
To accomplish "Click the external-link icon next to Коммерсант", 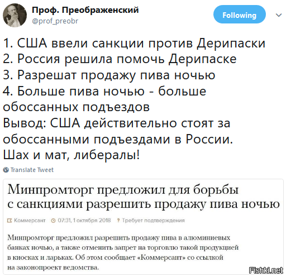I will pyautogui.click(x=9, y=221).
